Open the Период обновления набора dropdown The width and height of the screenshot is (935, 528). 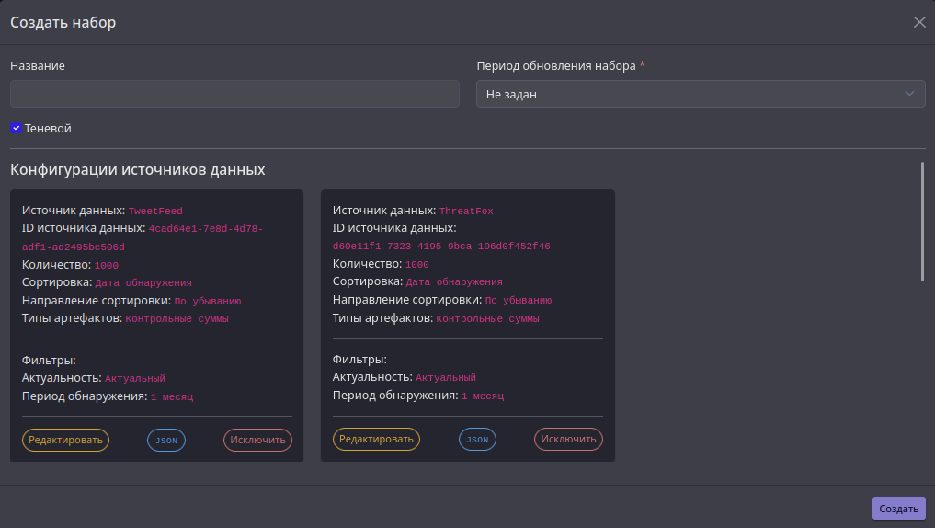pos(690,94)
